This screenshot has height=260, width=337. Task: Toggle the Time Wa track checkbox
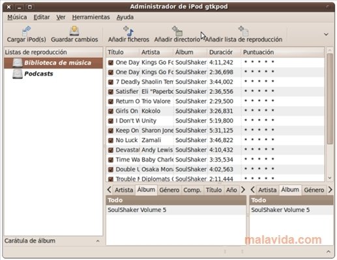tap(111, 160)
